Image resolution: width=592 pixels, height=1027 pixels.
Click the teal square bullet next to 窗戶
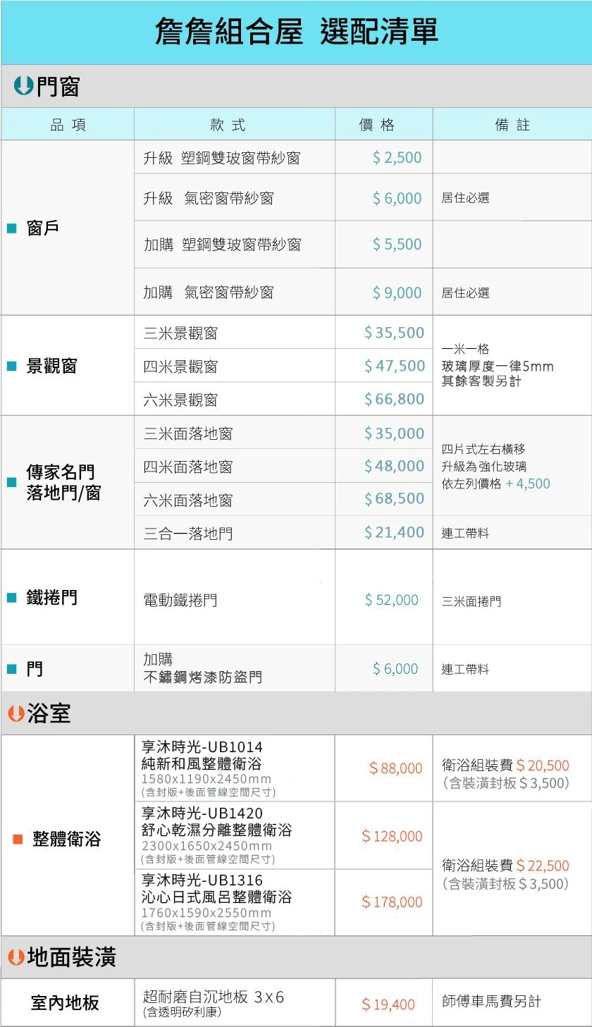[x=11, y=228]
